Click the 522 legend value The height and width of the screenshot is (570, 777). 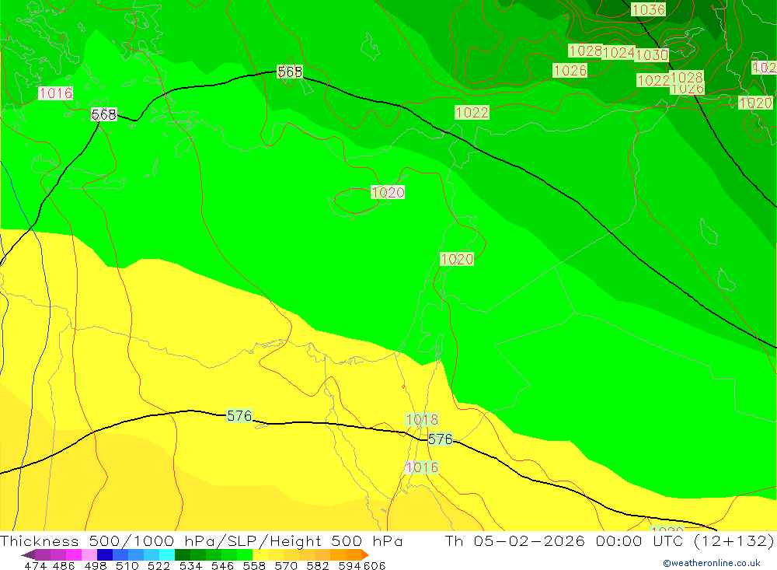pyautogui.click(x=159, y=565)
